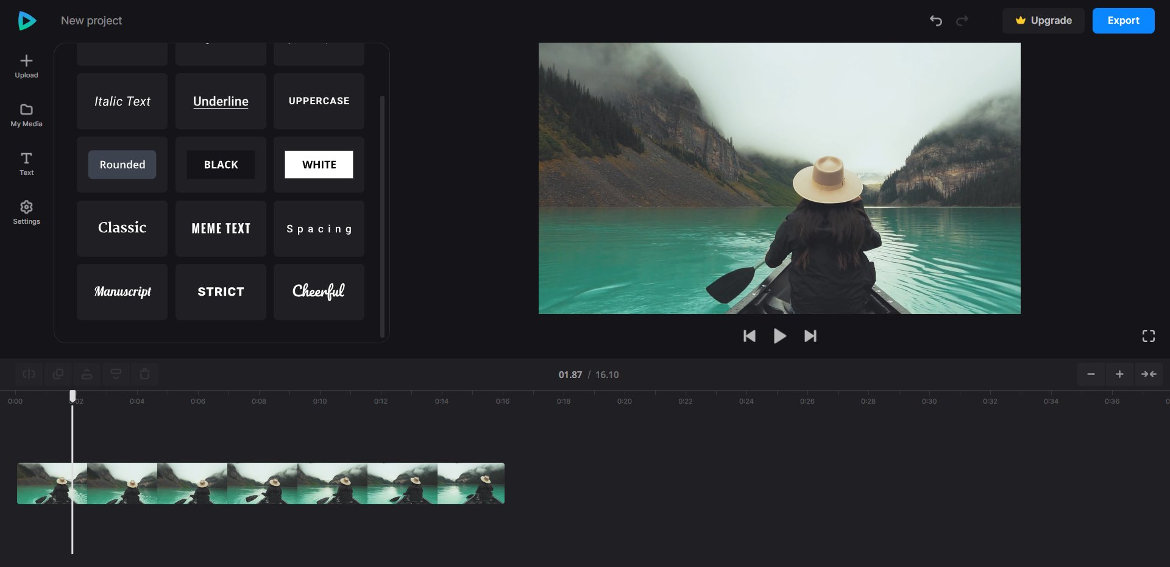Skip to the end of video
This screenshot has height=567, width=1170.
point(810,336)
